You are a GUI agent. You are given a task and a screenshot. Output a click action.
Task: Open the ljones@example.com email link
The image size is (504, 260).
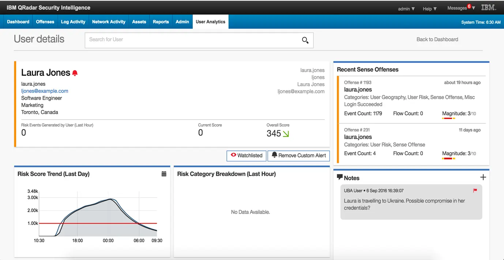pyautogui.click(x=44, y=91)
